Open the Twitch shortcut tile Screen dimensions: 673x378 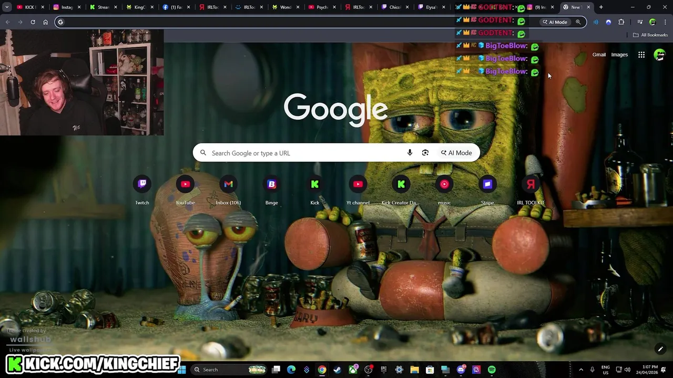(142, 191)
